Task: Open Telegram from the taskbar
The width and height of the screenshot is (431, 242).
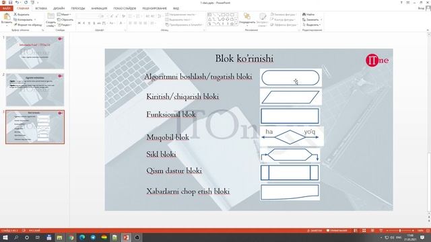Action: click(x=93, y=237)
